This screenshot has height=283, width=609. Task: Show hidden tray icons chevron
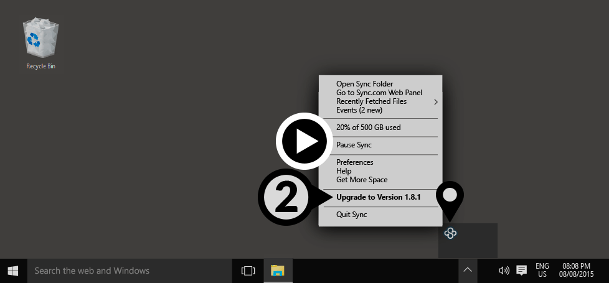(468, 271)
